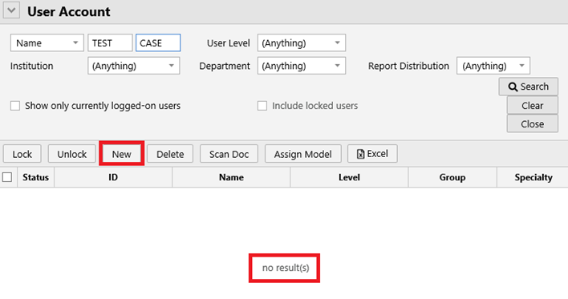Image resolution: width=568 pixels, height=299 pixels.
Task: Click the Clear button
Action: click(x=532, y=105)
